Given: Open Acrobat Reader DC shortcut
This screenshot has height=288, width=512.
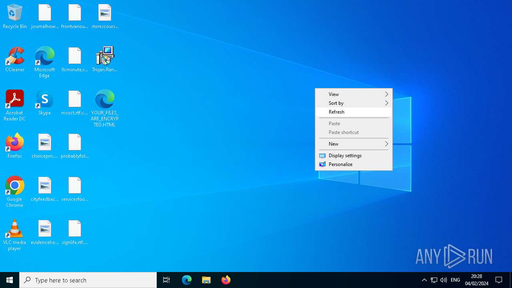Looking at the screenshot, I should [15, 106].
